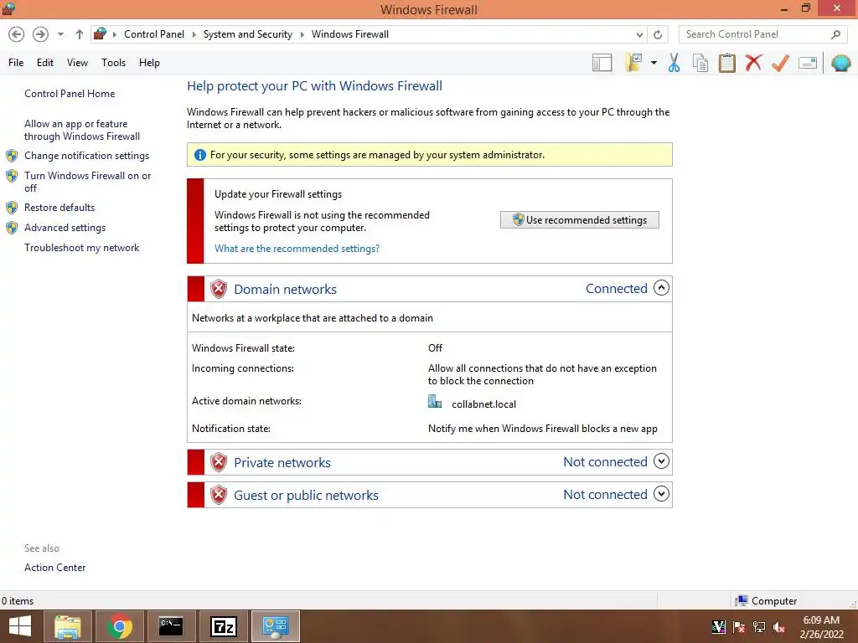Expand the Guest or public networks section

662,494
